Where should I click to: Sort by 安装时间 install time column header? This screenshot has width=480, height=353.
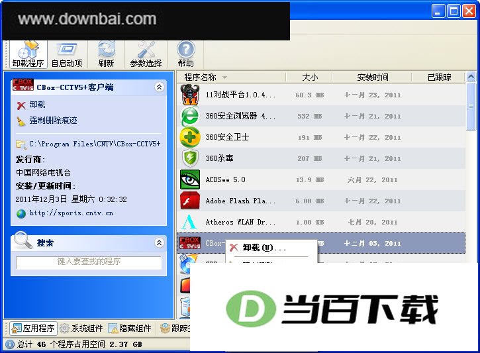[x=372, y=77]
